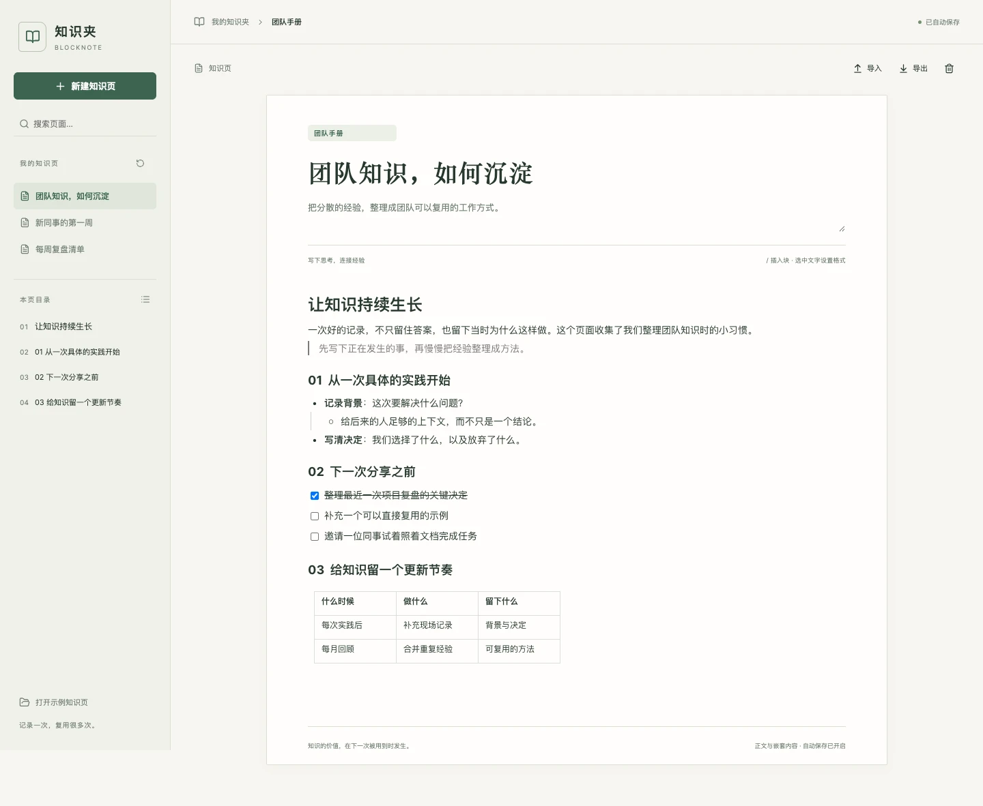Check 补充一个可以直接复用的示例
Viewport: 983px width, 806px height.
click(x=315, y=516)
